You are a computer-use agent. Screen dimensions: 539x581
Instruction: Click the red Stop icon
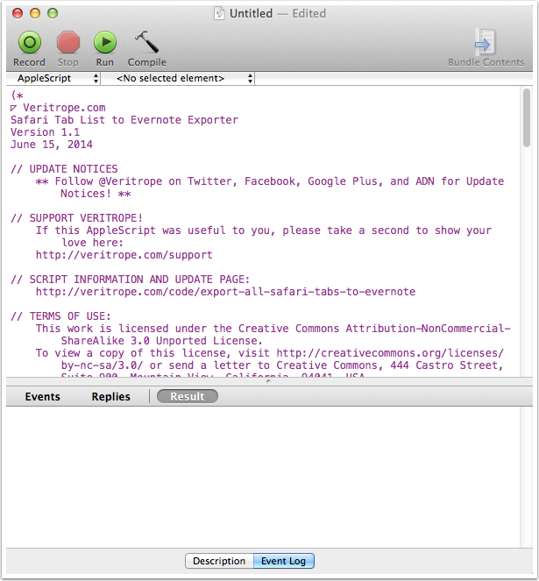pos(67,42)
